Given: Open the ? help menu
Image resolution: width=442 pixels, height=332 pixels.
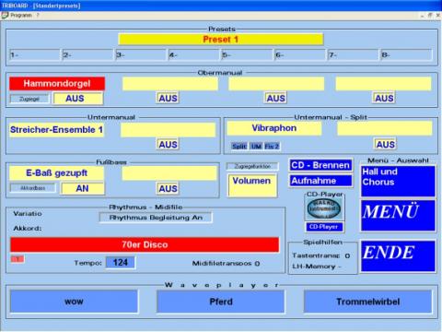Looking at the screenshot, I should 38,15.
